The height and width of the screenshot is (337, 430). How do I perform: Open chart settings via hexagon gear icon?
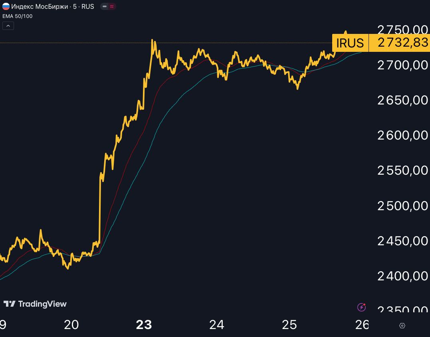click(402, 325)
